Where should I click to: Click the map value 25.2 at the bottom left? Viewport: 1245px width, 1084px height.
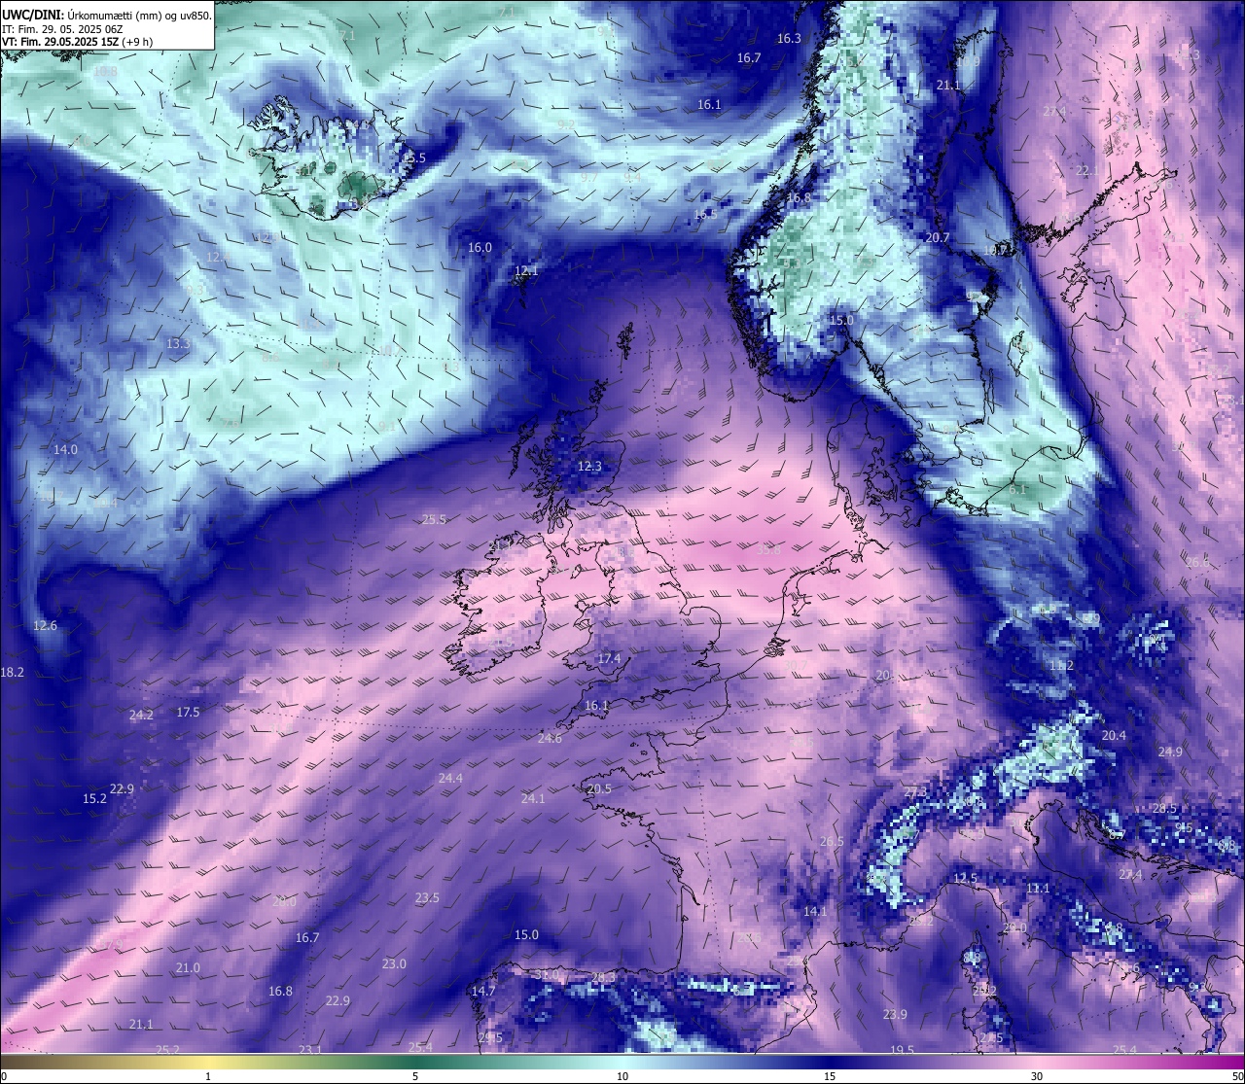point(167,1050)
